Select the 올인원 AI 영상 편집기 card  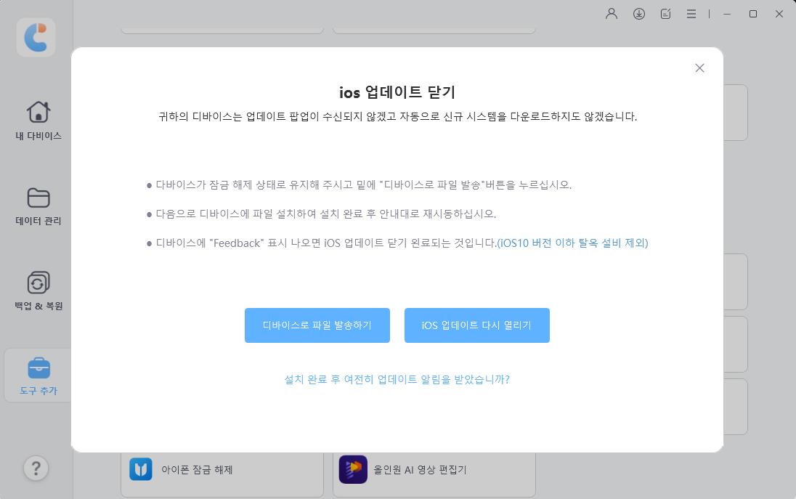coord(434,469)
